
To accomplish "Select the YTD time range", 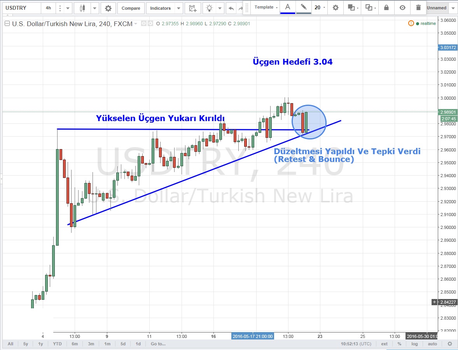I will click(x=57, y=344).
